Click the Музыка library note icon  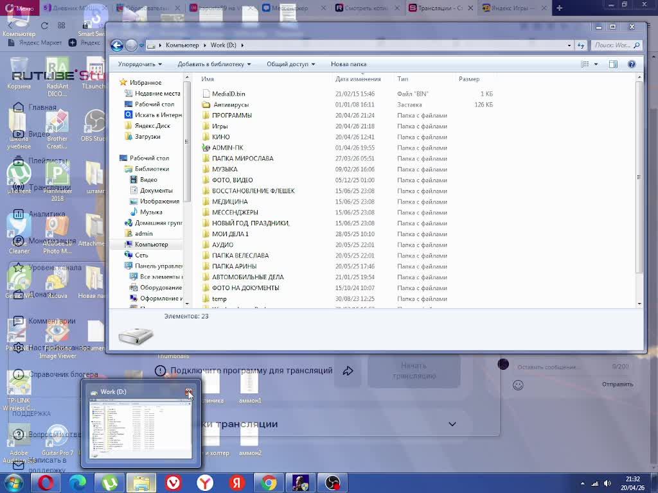coord(134,212)
